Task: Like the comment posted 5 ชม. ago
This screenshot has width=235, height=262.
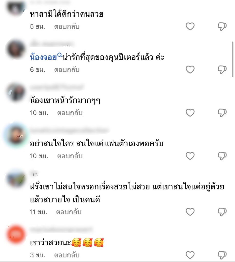Action: click(190, 26)
